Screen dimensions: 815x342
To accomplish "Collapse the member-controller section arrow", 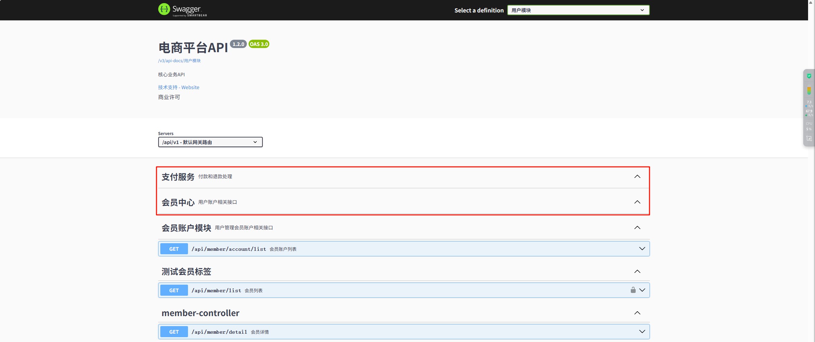I will click(x=637, y=313).
